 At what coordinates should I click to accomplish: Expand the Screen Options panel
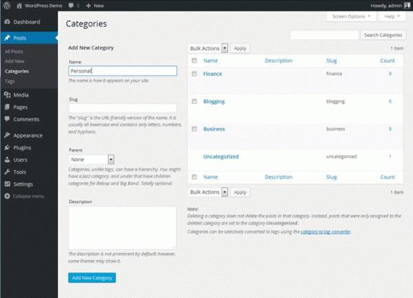pyautogui.click(x=350, y=16)
